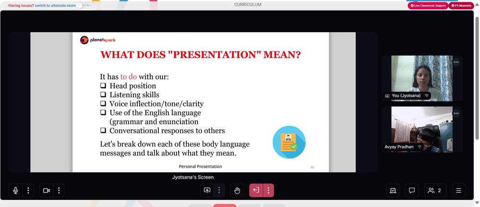The image size is (480, 207).
Task: Open the whiteboard tool
Action: [393, 191]
